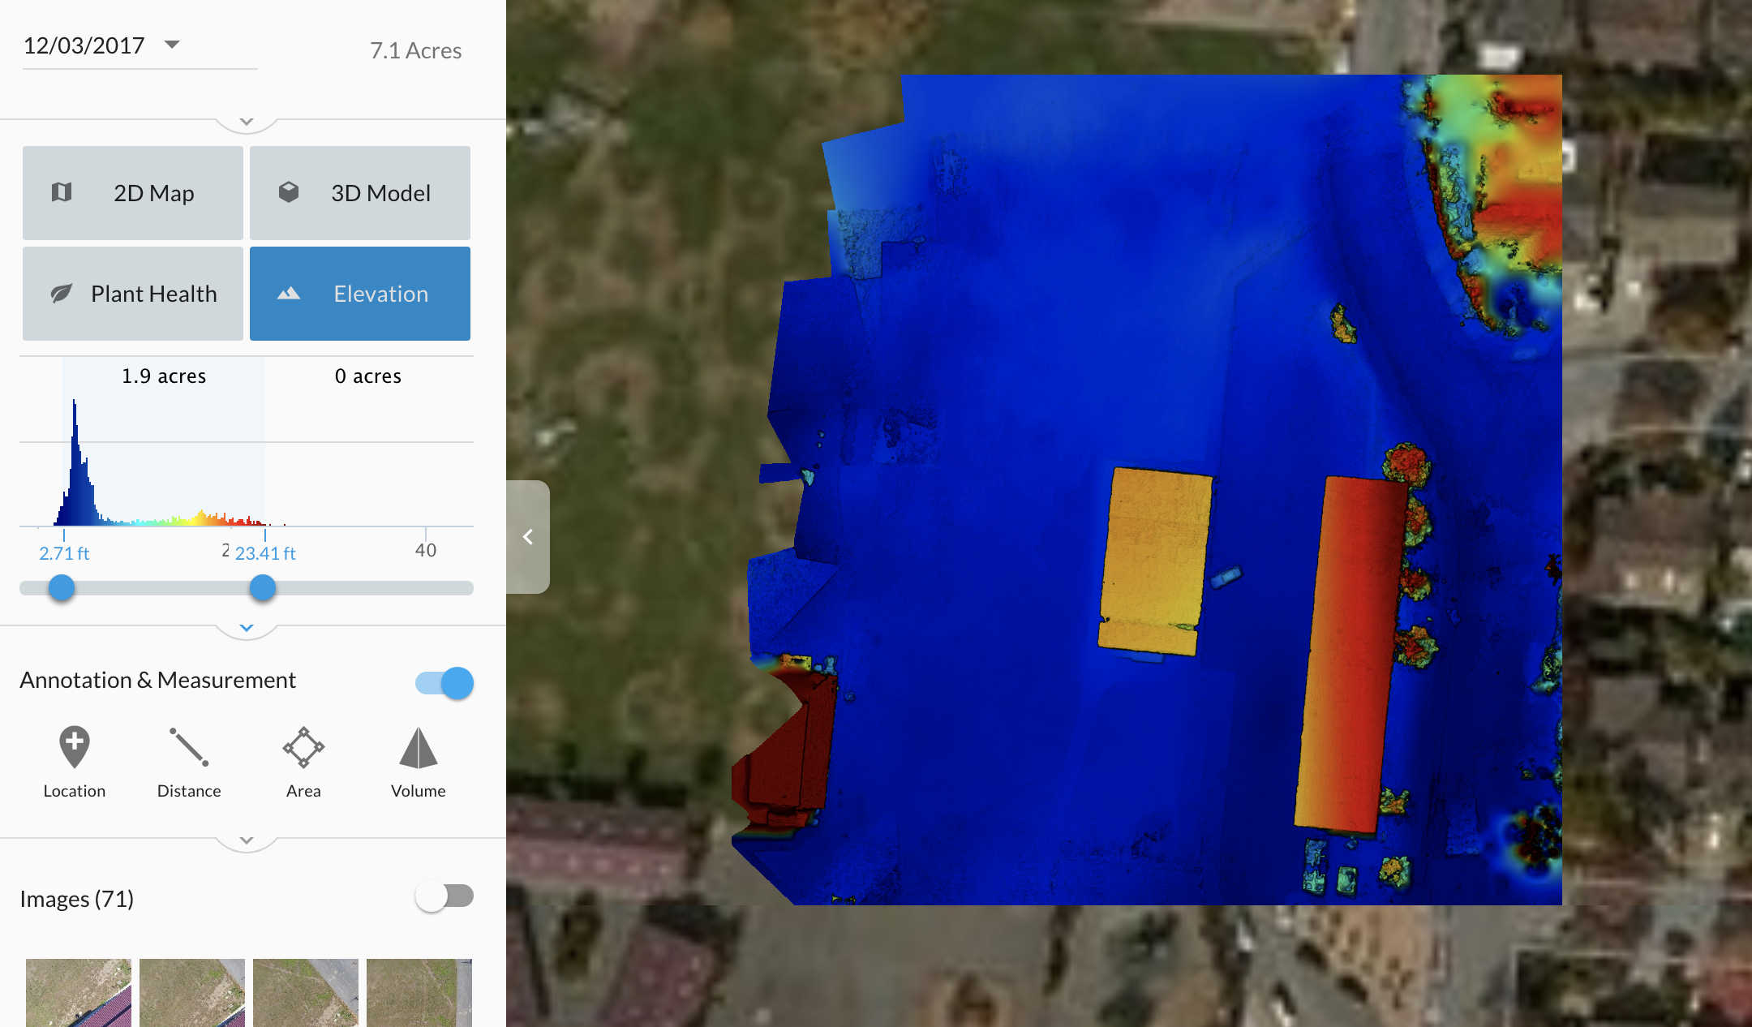Open the first drone image thumbnail
Image resolution: width=1752 pixels, height=1027 pixels.
point(79,992)
